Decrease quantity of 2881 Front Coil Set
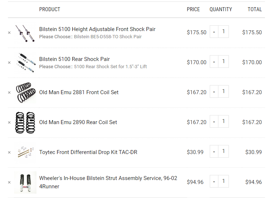Screen dimensions: 274x202 [x=214, y=92]
